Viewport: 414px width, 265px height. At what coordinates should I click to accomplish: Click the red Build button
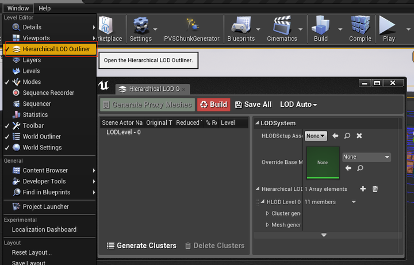point(213,105)
